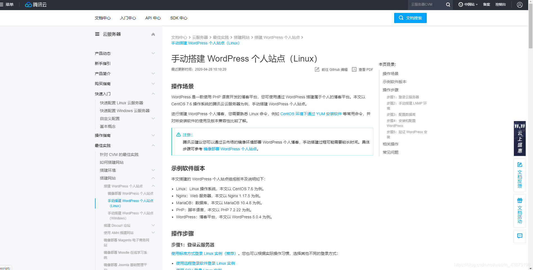
Task: Click the vertical page scrollbar thumb
Action: (530, 25)
